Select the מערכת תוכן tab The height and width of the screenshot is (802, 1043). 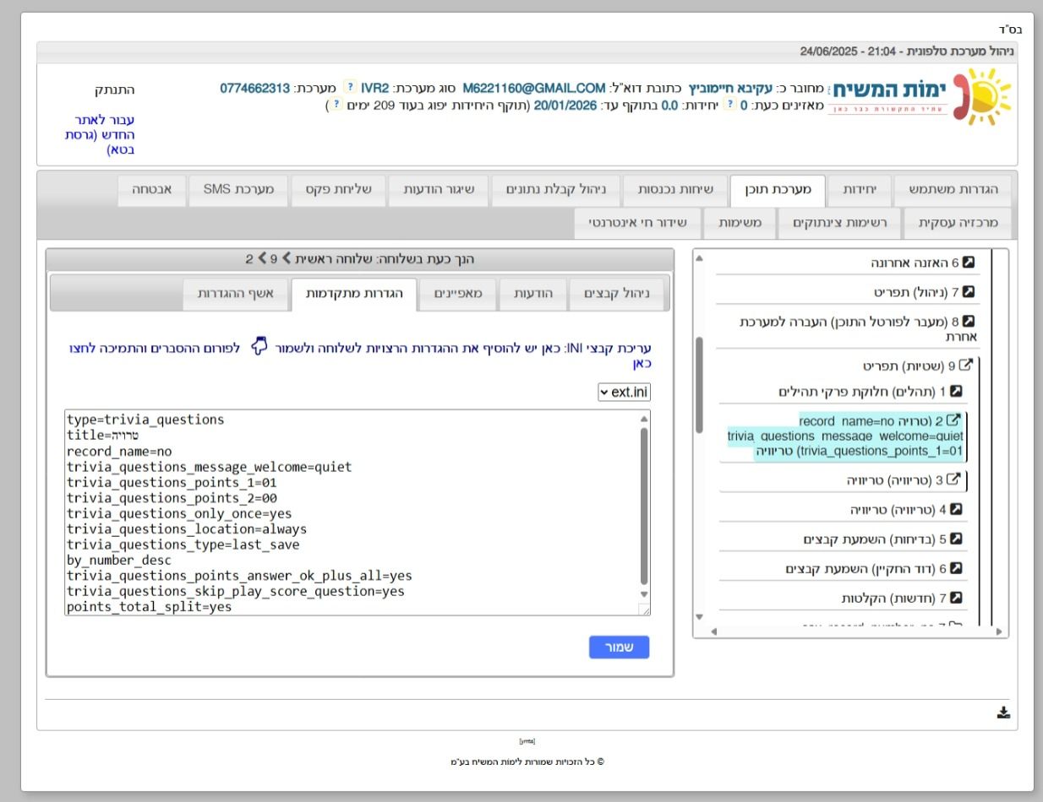(778, 190)
